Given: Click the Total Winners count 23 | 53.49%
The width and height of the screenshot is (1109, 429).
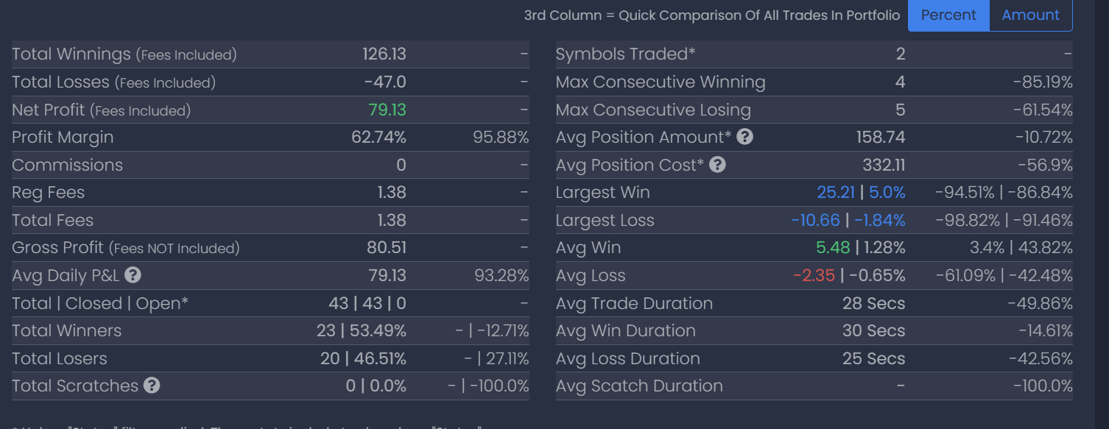Looking at the screenshot, I should click(x=361, y=331).
